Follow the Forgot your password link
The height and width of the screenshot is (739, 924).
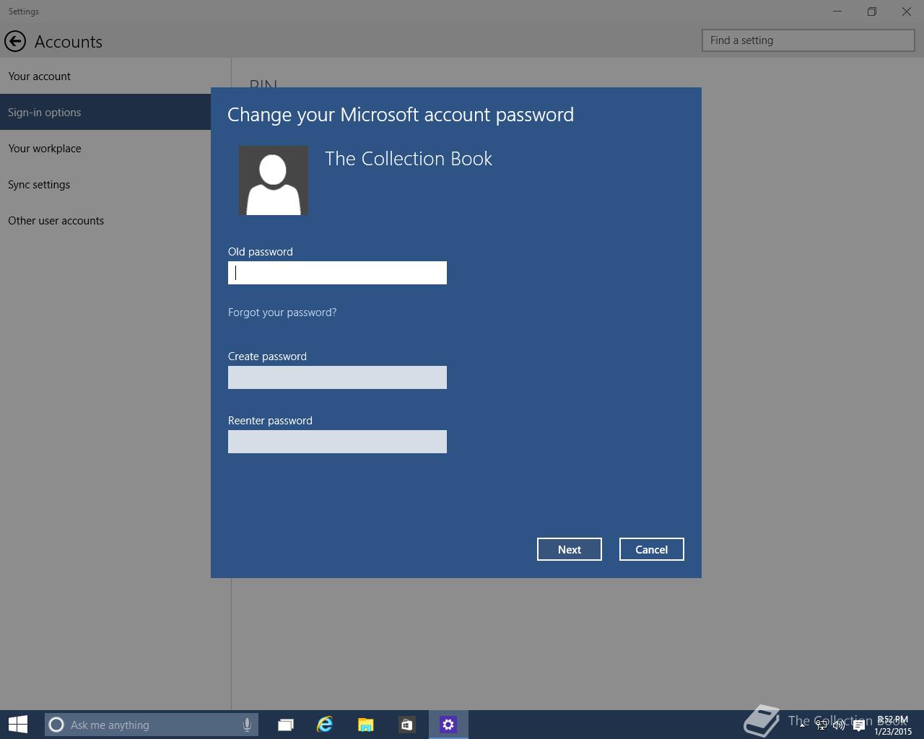tap(282, 312)
